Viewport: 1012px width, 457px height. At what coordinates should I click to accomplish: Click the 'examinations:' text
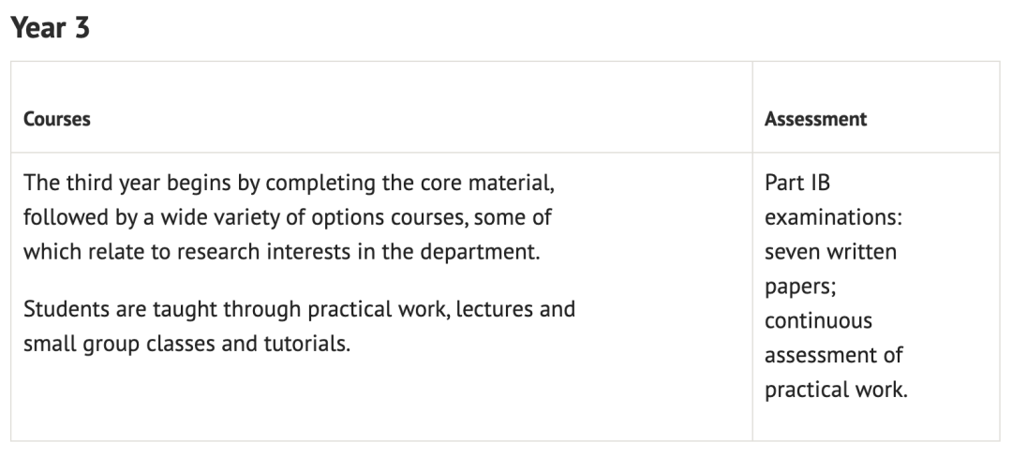pyautogui.click(x=833, y=217)
